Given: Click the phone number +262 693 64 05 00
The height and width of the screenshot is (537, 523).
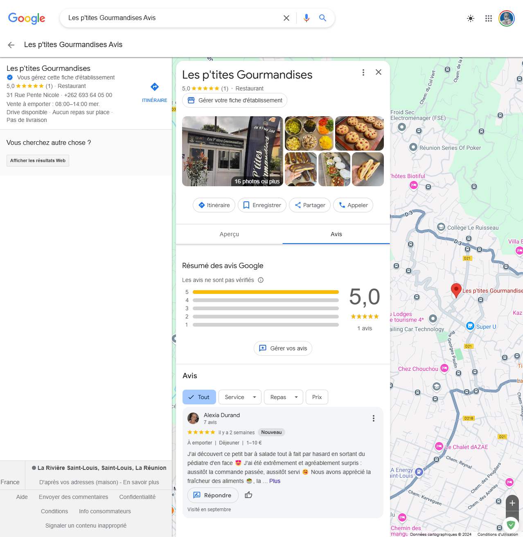Looking at the screenshot, I should tap(88, 95).
